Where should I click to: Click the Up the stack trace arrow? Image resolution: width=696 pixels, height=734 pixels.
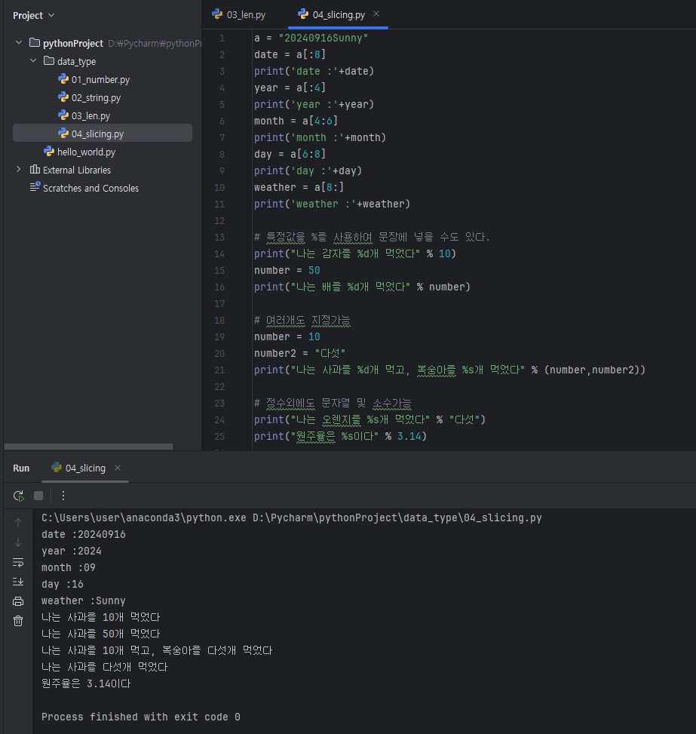click(18, 523)
